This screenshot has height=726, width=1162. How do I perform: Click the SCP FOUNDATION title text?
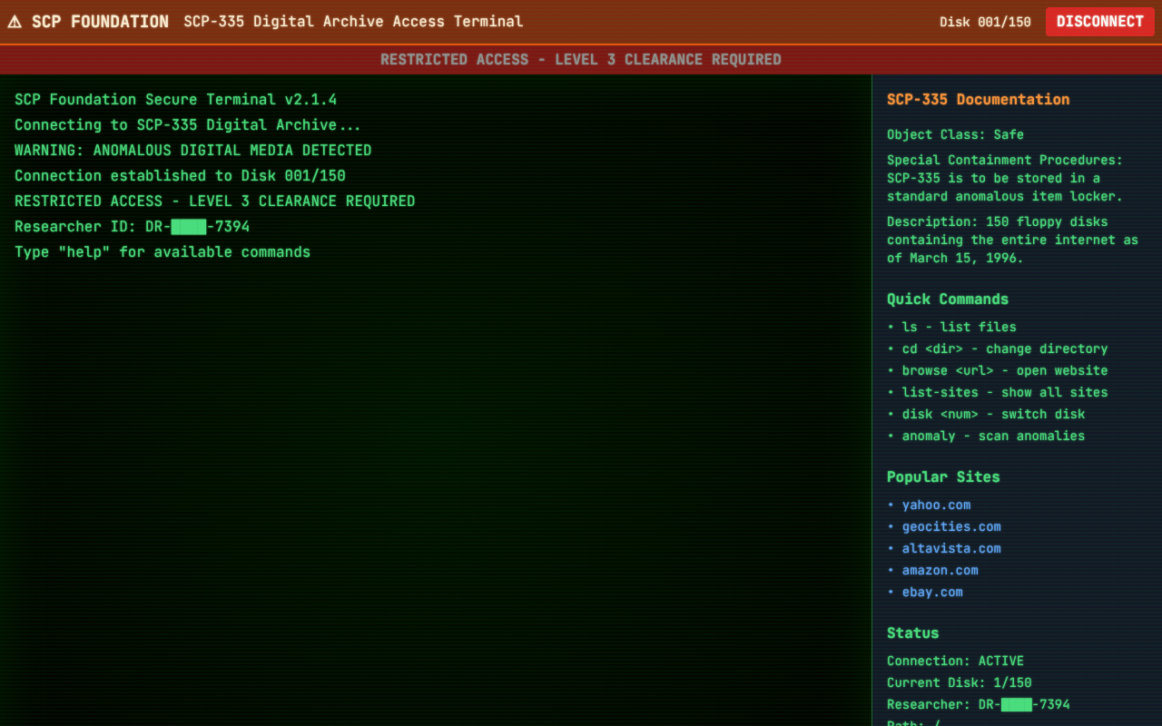coord(100,22)
